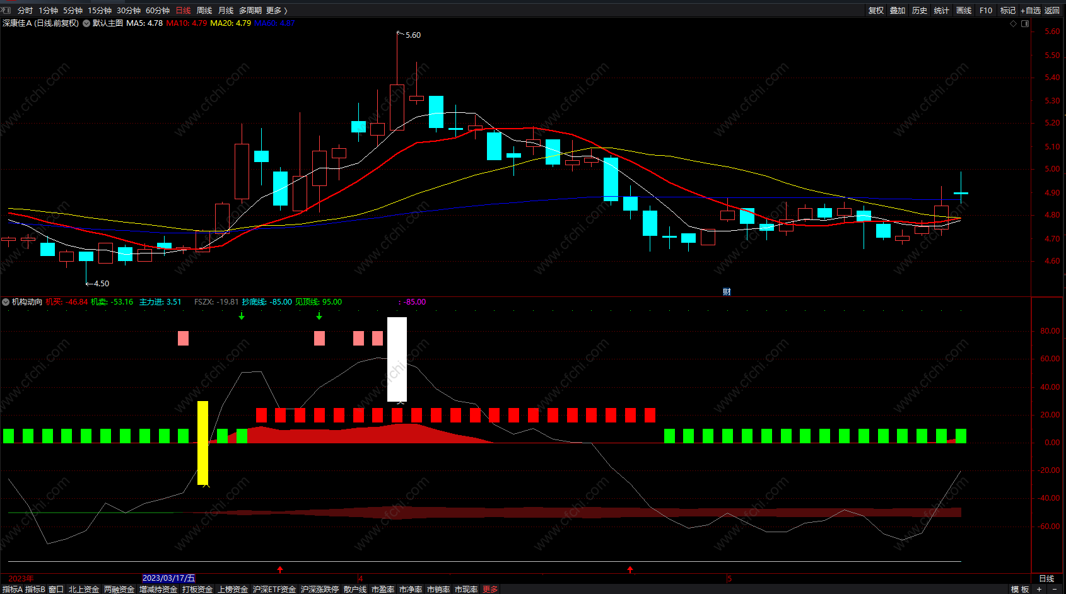The height and width of the screenshot is (594, 1066).
Task: Open 历史 history button
Action: (920, 10)
